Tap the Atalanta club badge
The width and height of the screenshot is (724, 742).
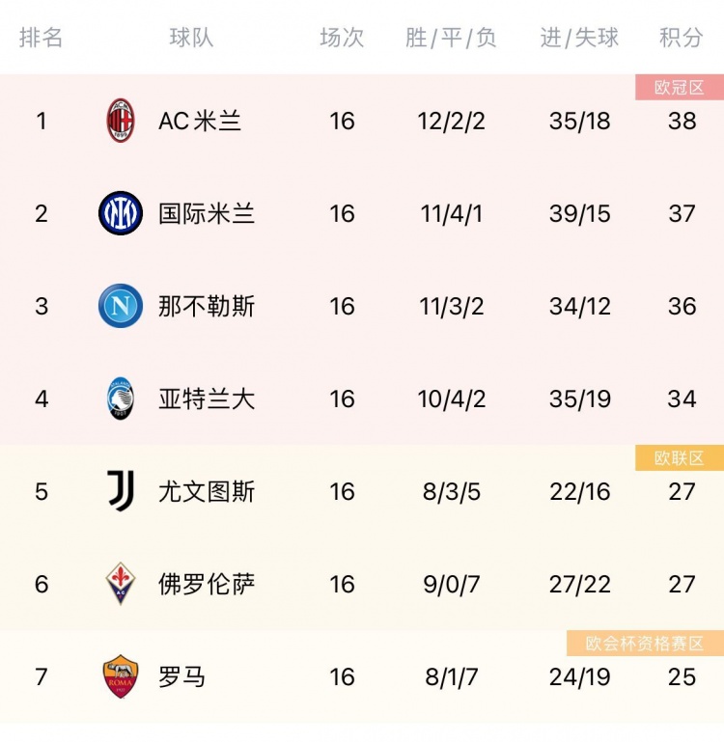(121, 398)
